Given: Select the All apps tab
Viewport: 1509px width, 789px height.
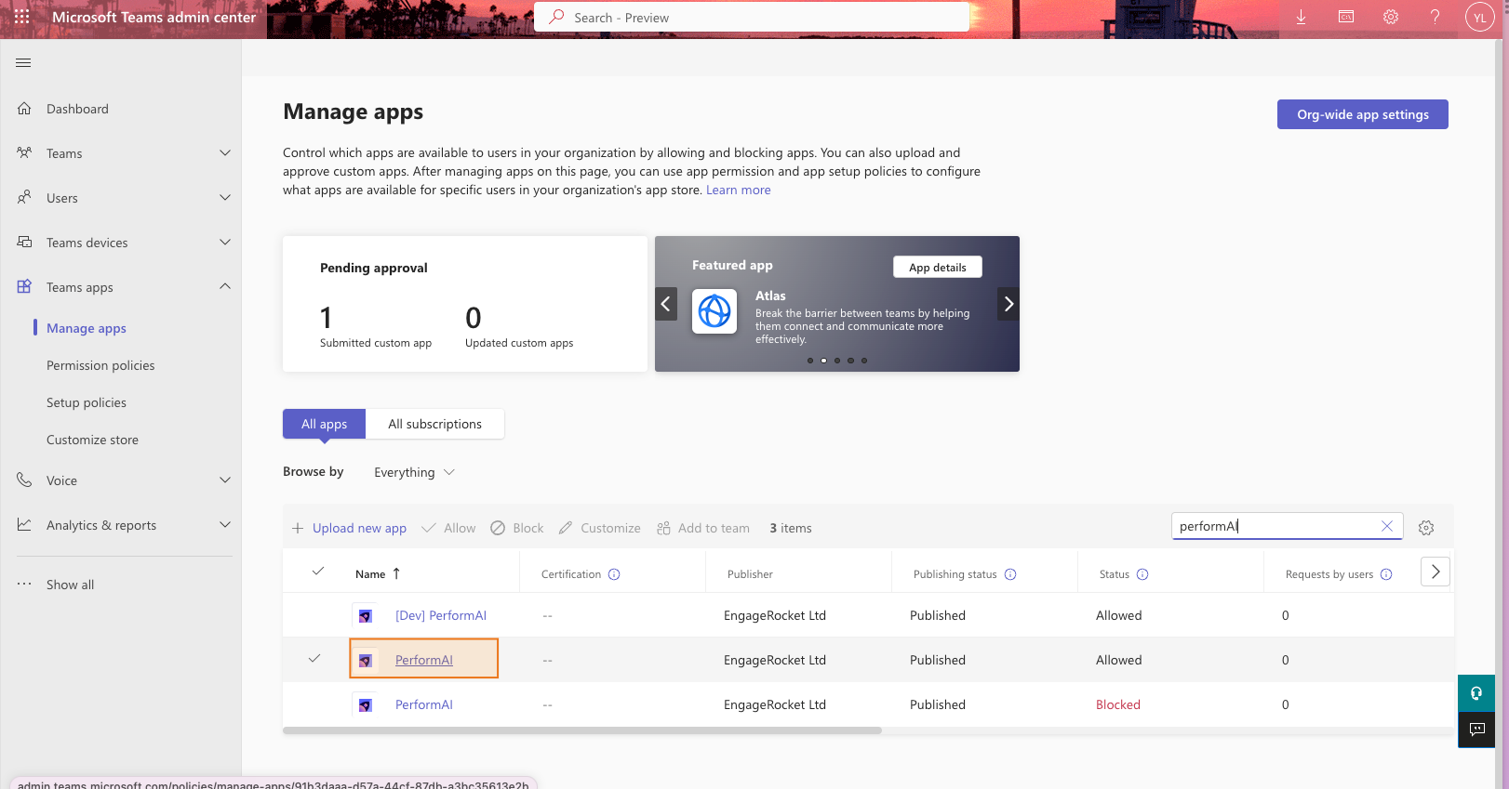Looking at the screenshot, I should tap(324, 424).
